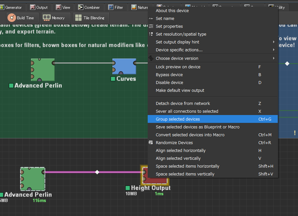Image resolution: width=298 pixels, height=216 pixels.
Task: Expand Set output display hint submenu
Action: click(x=213, y=42)
